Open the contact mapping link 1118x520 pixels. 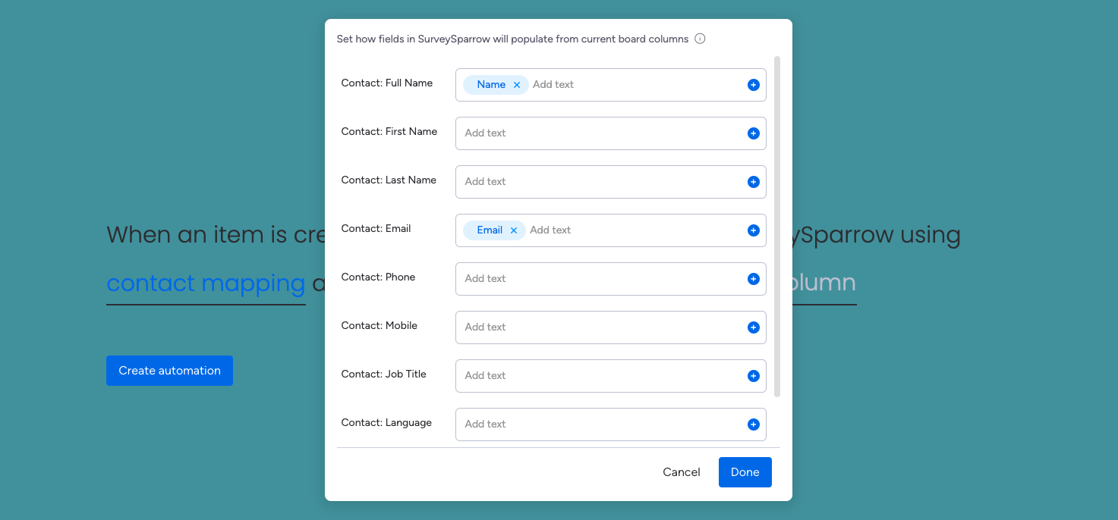coord(206,283)
